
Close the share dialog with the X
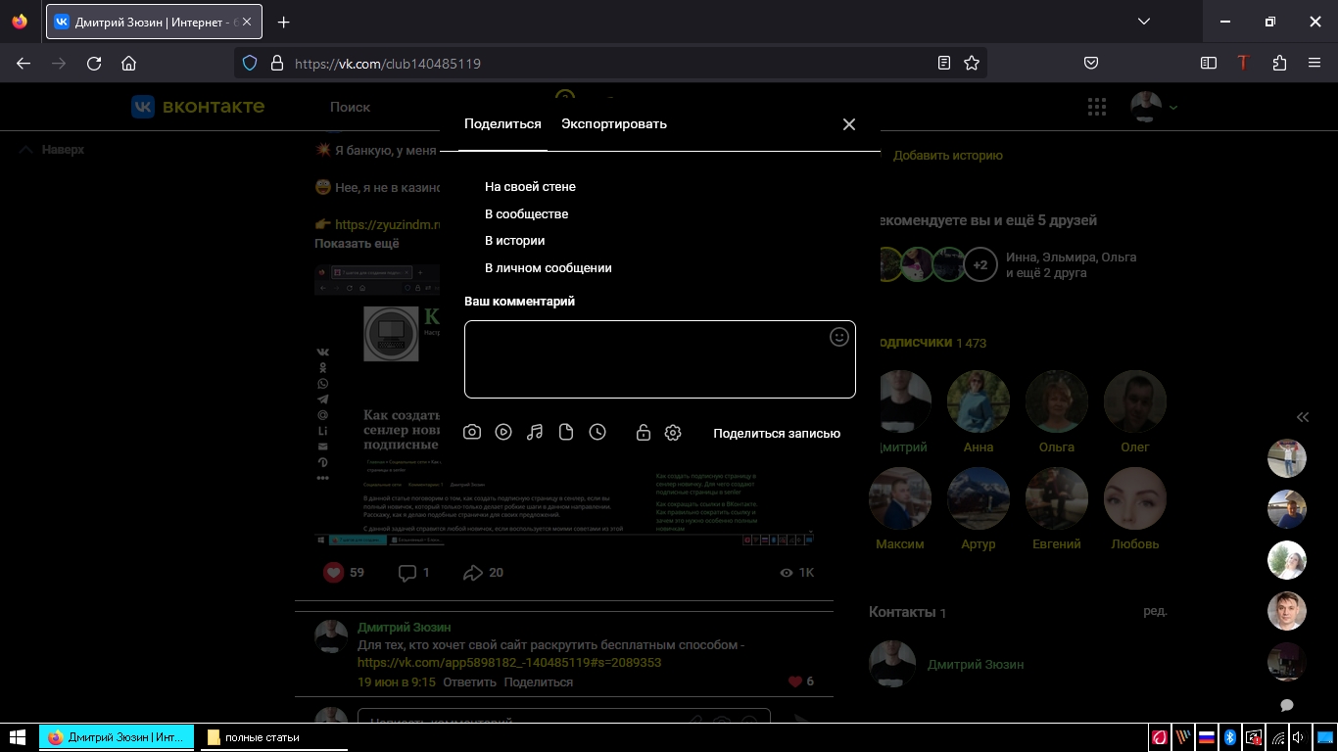tap(849, 124)
